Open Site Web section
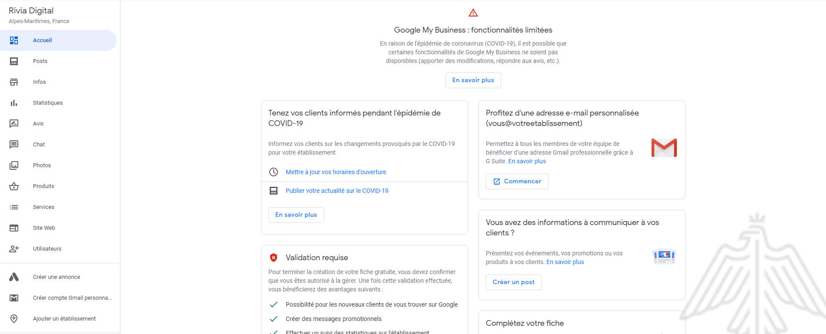The image size is (826, 334). 58,228
